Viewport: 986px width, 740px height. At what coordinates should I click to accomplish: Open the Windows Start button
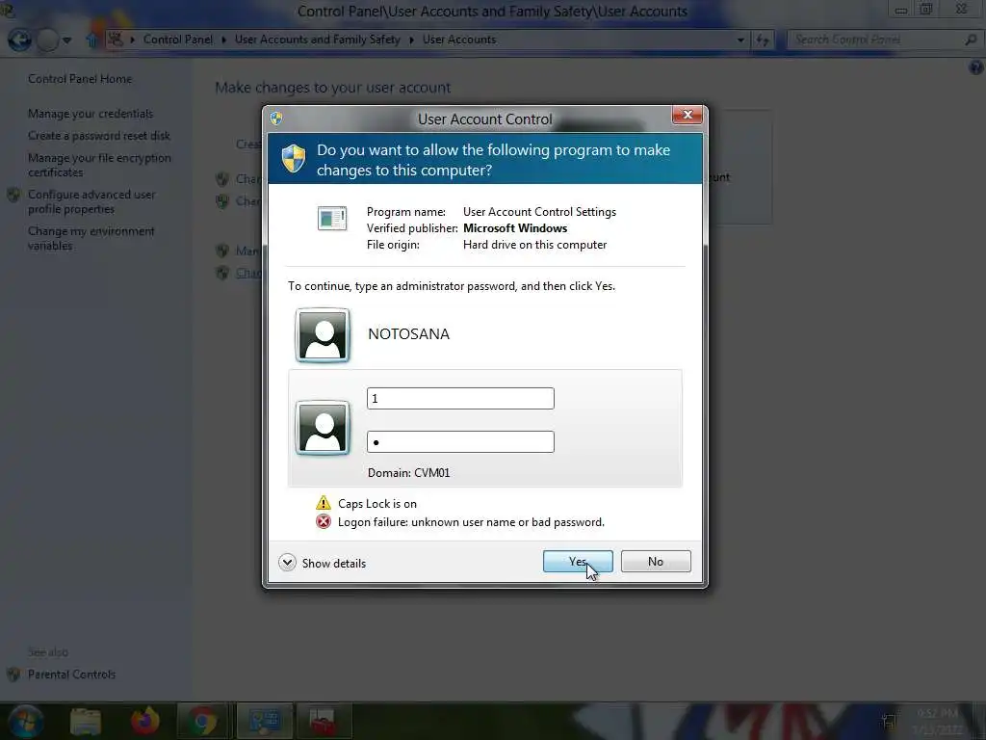[24, 721]
